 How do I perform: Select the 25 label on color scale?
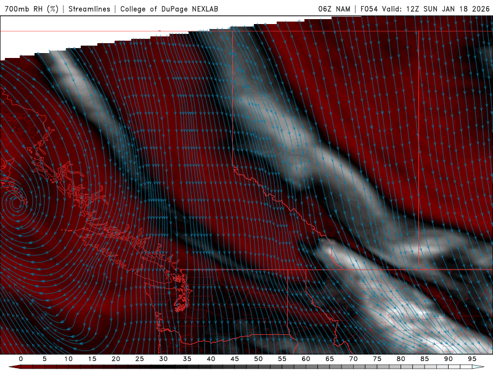click(140, 359)
